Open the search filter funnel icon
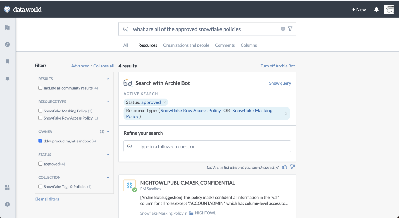Viewport: 399px width, 218px height. [x=290, y=29]
